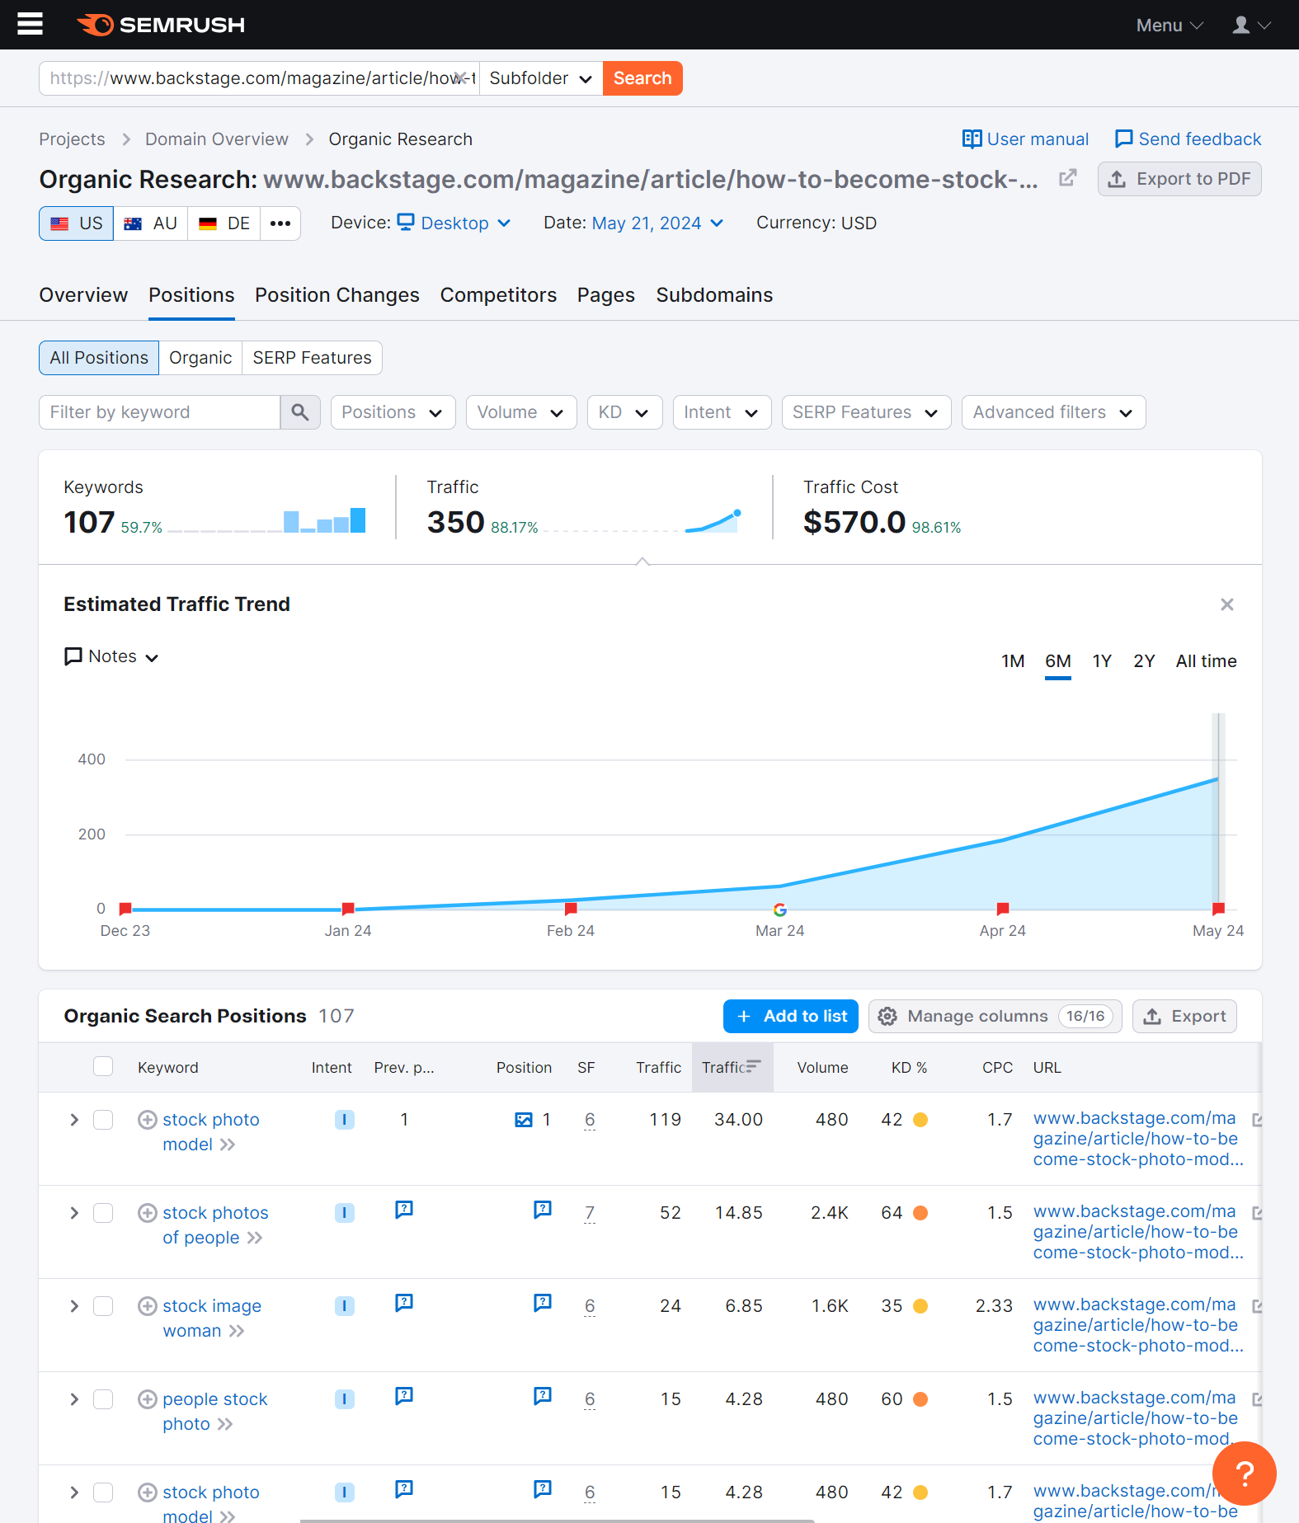Switch to the Pages tab
This screenshot has width=1299, height=1523.
click(606, 295)
